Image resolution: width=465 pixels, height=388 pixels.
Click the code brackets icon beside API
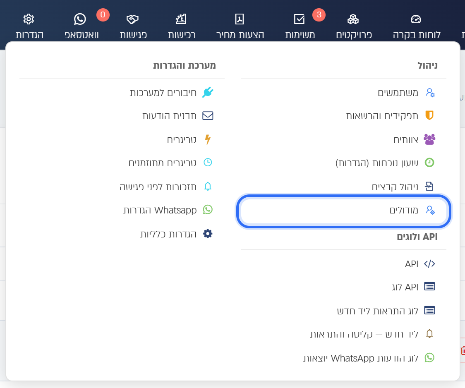(429, 263)
